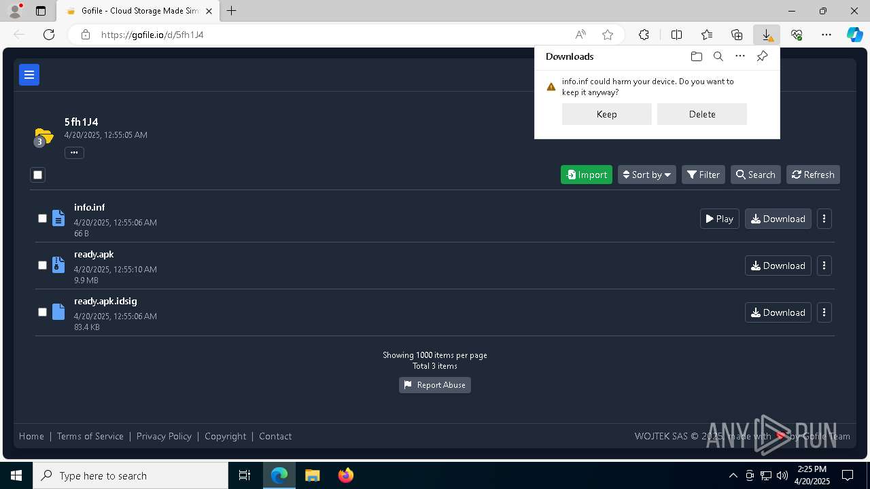Click the ready.apk file name
Screen dimensions: 870x489
point(94,254)
